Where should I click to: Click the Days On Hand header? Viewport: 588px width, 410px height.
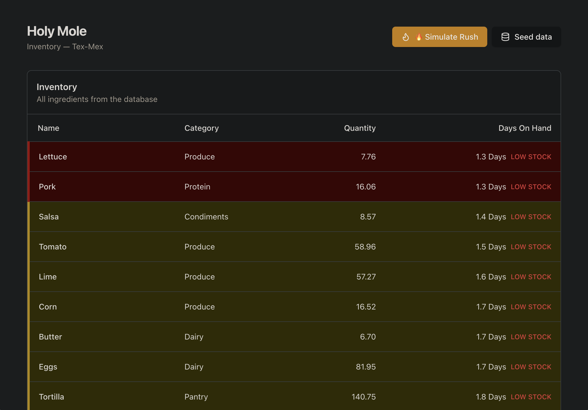pos(525,128)
